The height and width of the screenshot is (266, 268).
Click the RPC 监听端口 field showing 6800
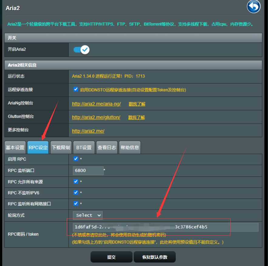[x=88, y=171]
